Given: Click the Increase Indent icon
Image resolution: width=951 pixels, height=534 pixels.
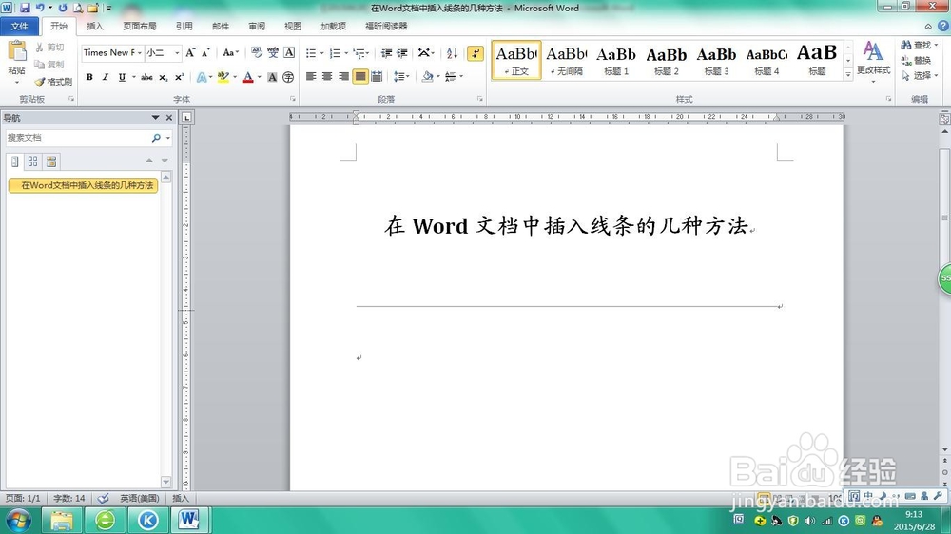Looking at the screenshot, I should coord(401,53).
